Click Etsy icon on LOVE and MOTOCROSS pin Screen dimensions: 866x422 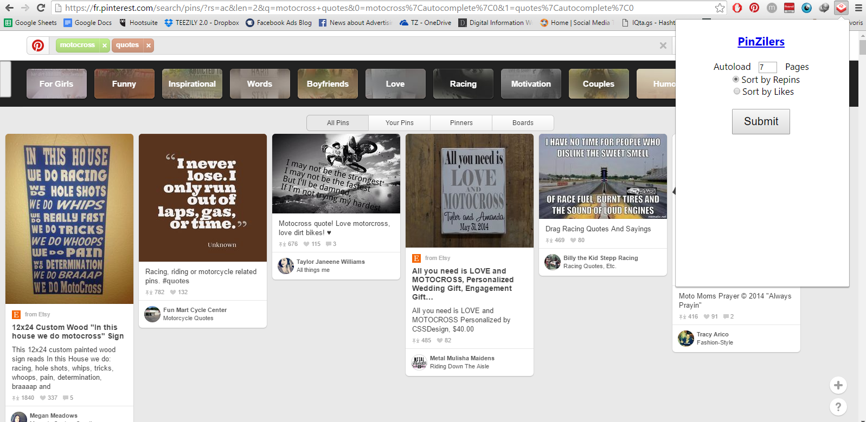(416, 258)
